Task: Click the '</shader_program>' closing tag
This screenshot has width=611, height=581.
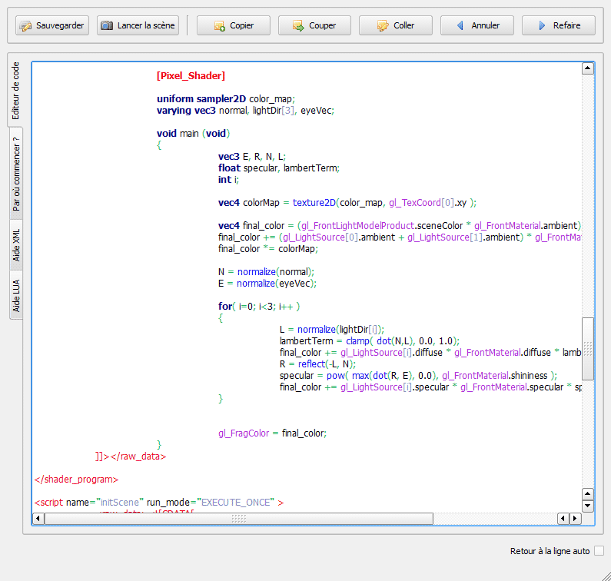Action: click(76, 480)
